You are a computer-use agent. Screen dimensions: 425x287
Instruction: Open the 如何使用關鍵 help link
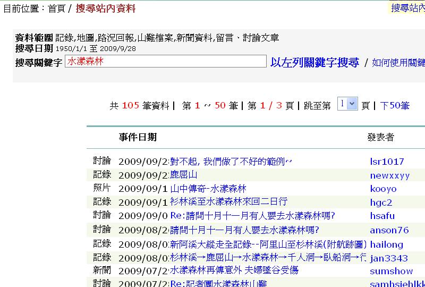click(398, 63)
